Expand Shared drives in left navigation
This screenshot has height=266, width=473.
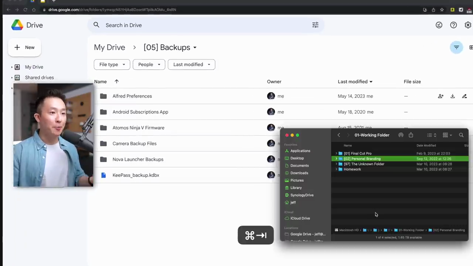point(12,78)
